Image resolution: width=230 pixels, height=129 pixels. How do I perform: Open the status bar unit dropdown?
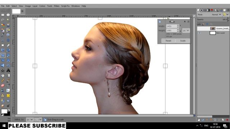coord(29,120)
